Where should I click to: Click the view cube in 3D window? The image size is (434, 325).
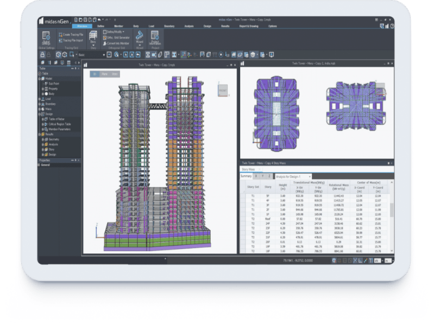point(223,91)
